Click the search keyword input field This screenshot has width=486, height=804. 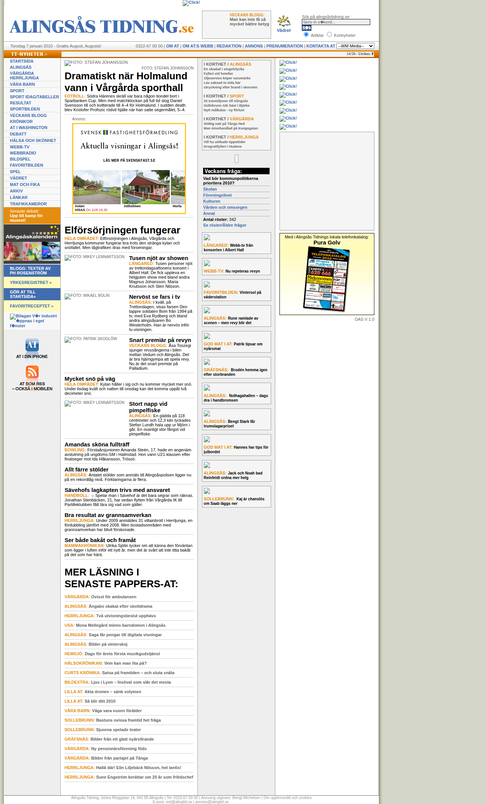[336, 22]
